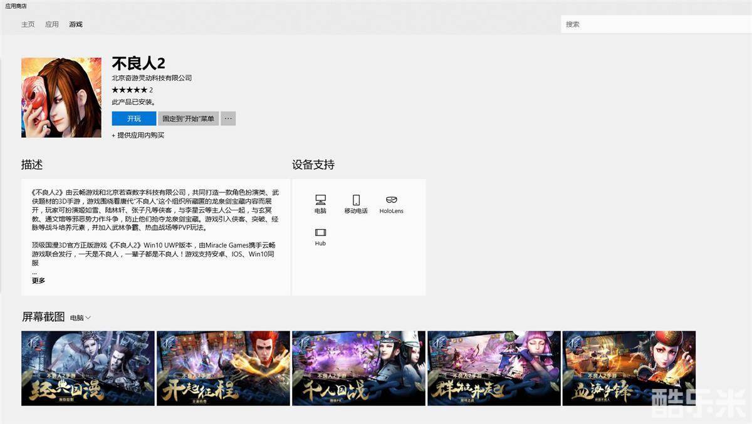
Task: Click the Hub device icon
Action: [x=320, y=233]
